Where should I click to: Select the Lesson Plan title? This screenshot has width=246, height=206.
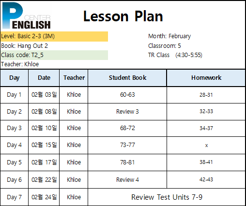click(123, 16)
